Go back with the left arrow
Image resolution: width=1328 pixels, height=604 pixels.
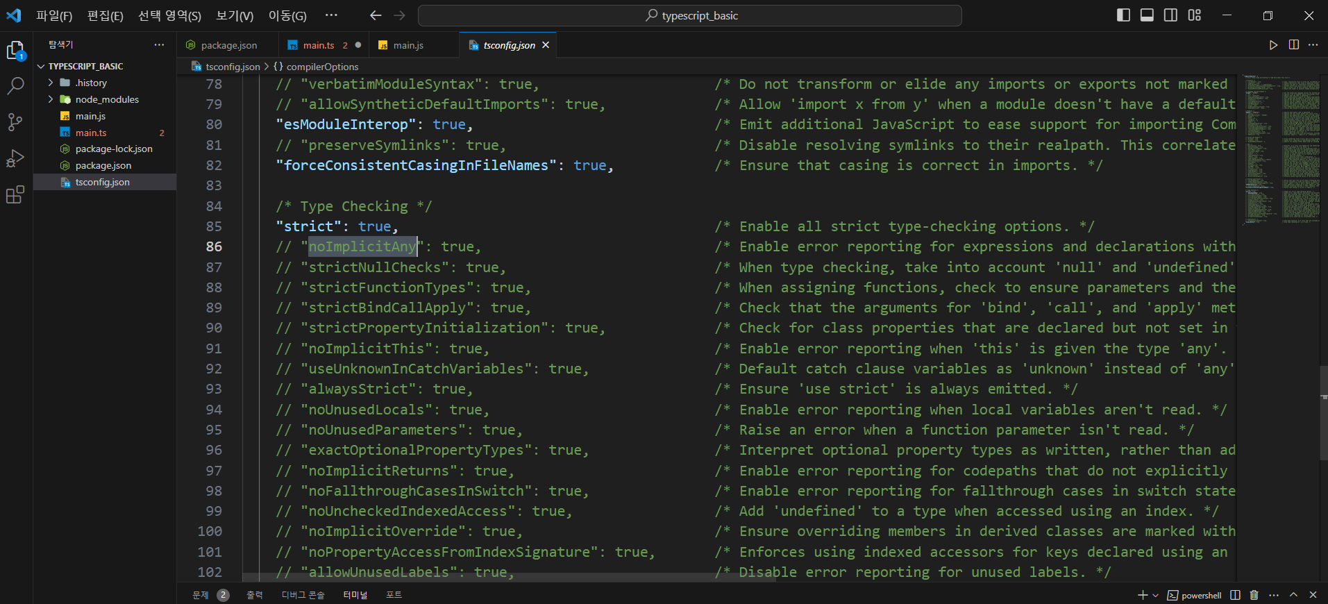[376, 15]
